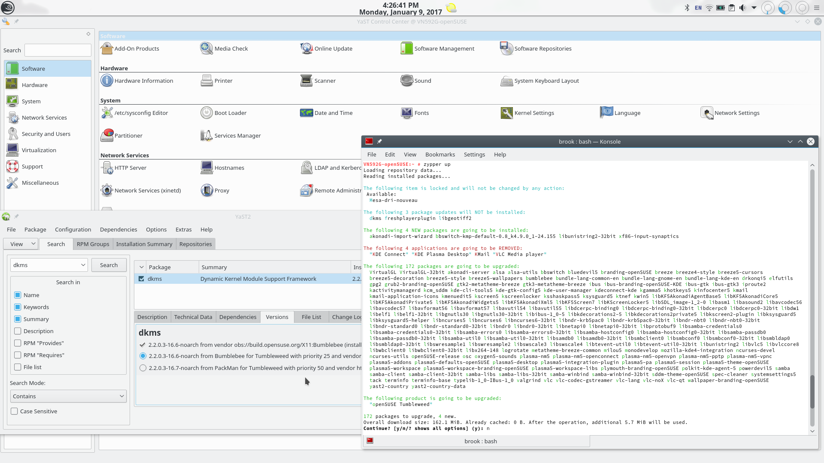
Task: Open package table column status dropdown
Action: tap(141, 267)
